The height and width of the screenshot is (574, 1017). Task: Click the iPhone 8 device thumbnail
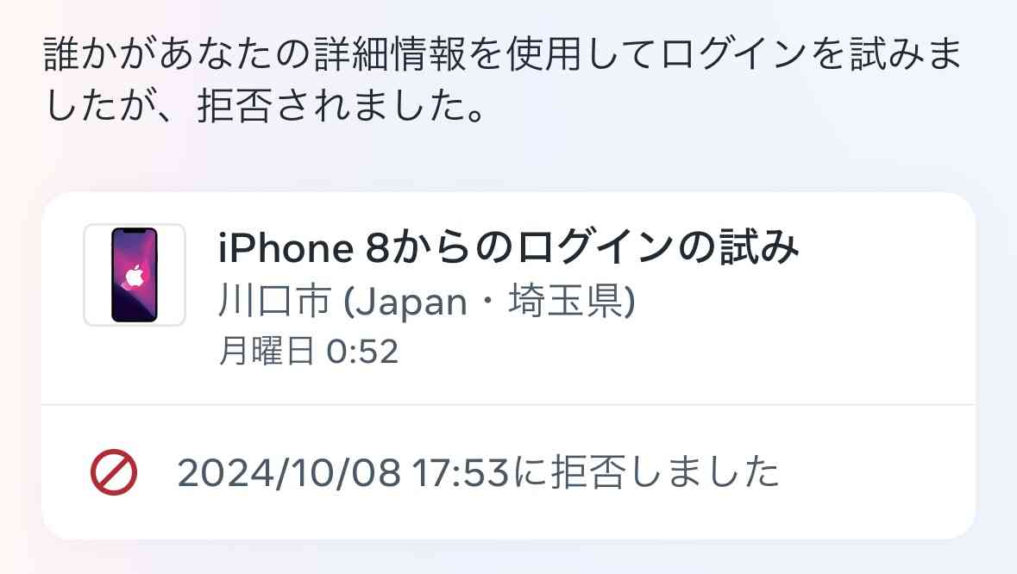[135, 275]
